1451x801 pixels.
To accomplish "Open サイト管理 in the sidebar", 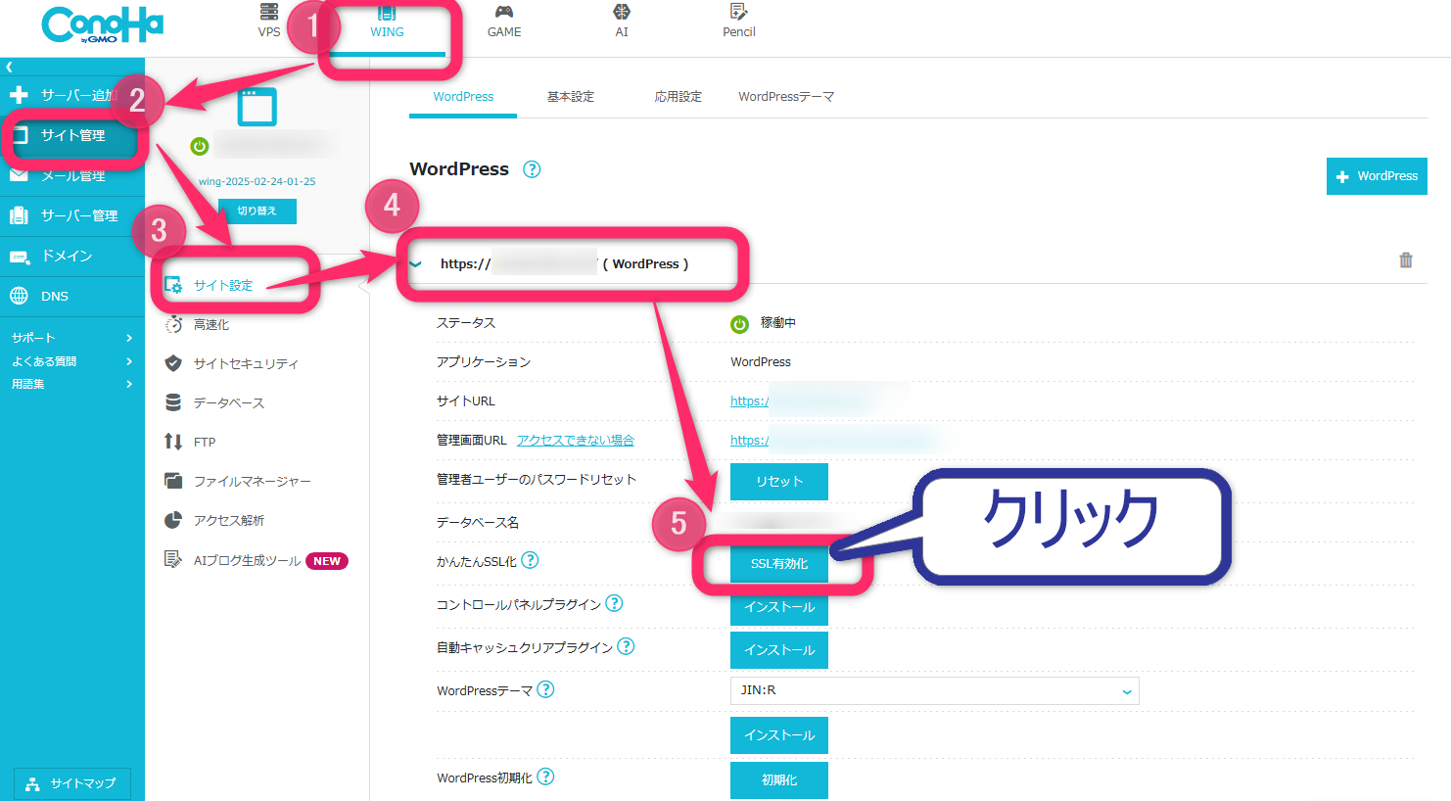I will (x=72, y=135).
